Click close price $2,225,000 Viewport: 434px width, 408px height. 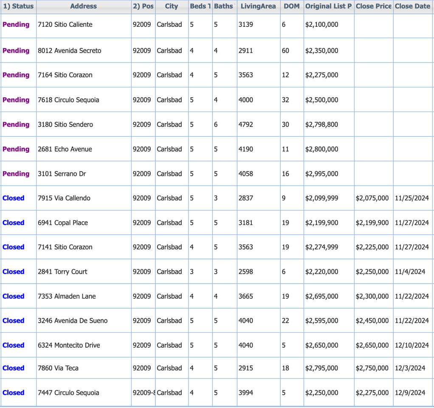tap(372, 247)
